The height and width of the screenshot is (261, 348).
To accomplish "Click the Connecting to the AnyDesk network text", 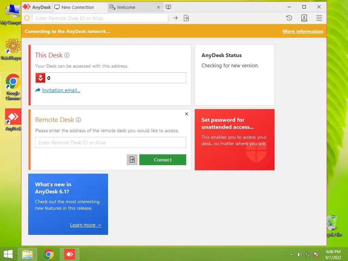I will tap(68, 31).
